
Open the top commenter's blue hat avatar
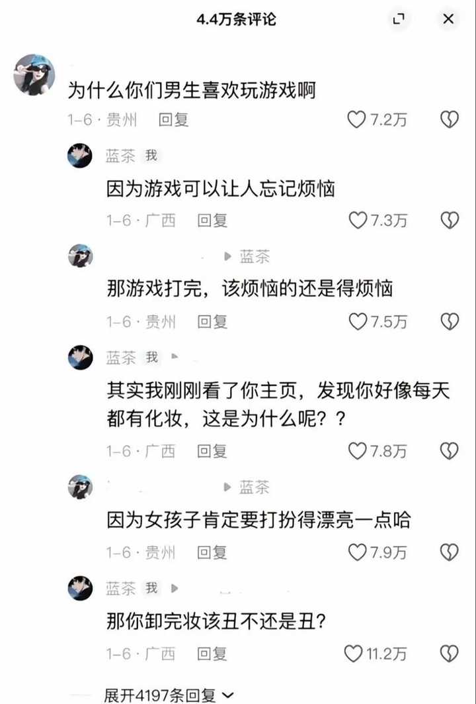34,75
